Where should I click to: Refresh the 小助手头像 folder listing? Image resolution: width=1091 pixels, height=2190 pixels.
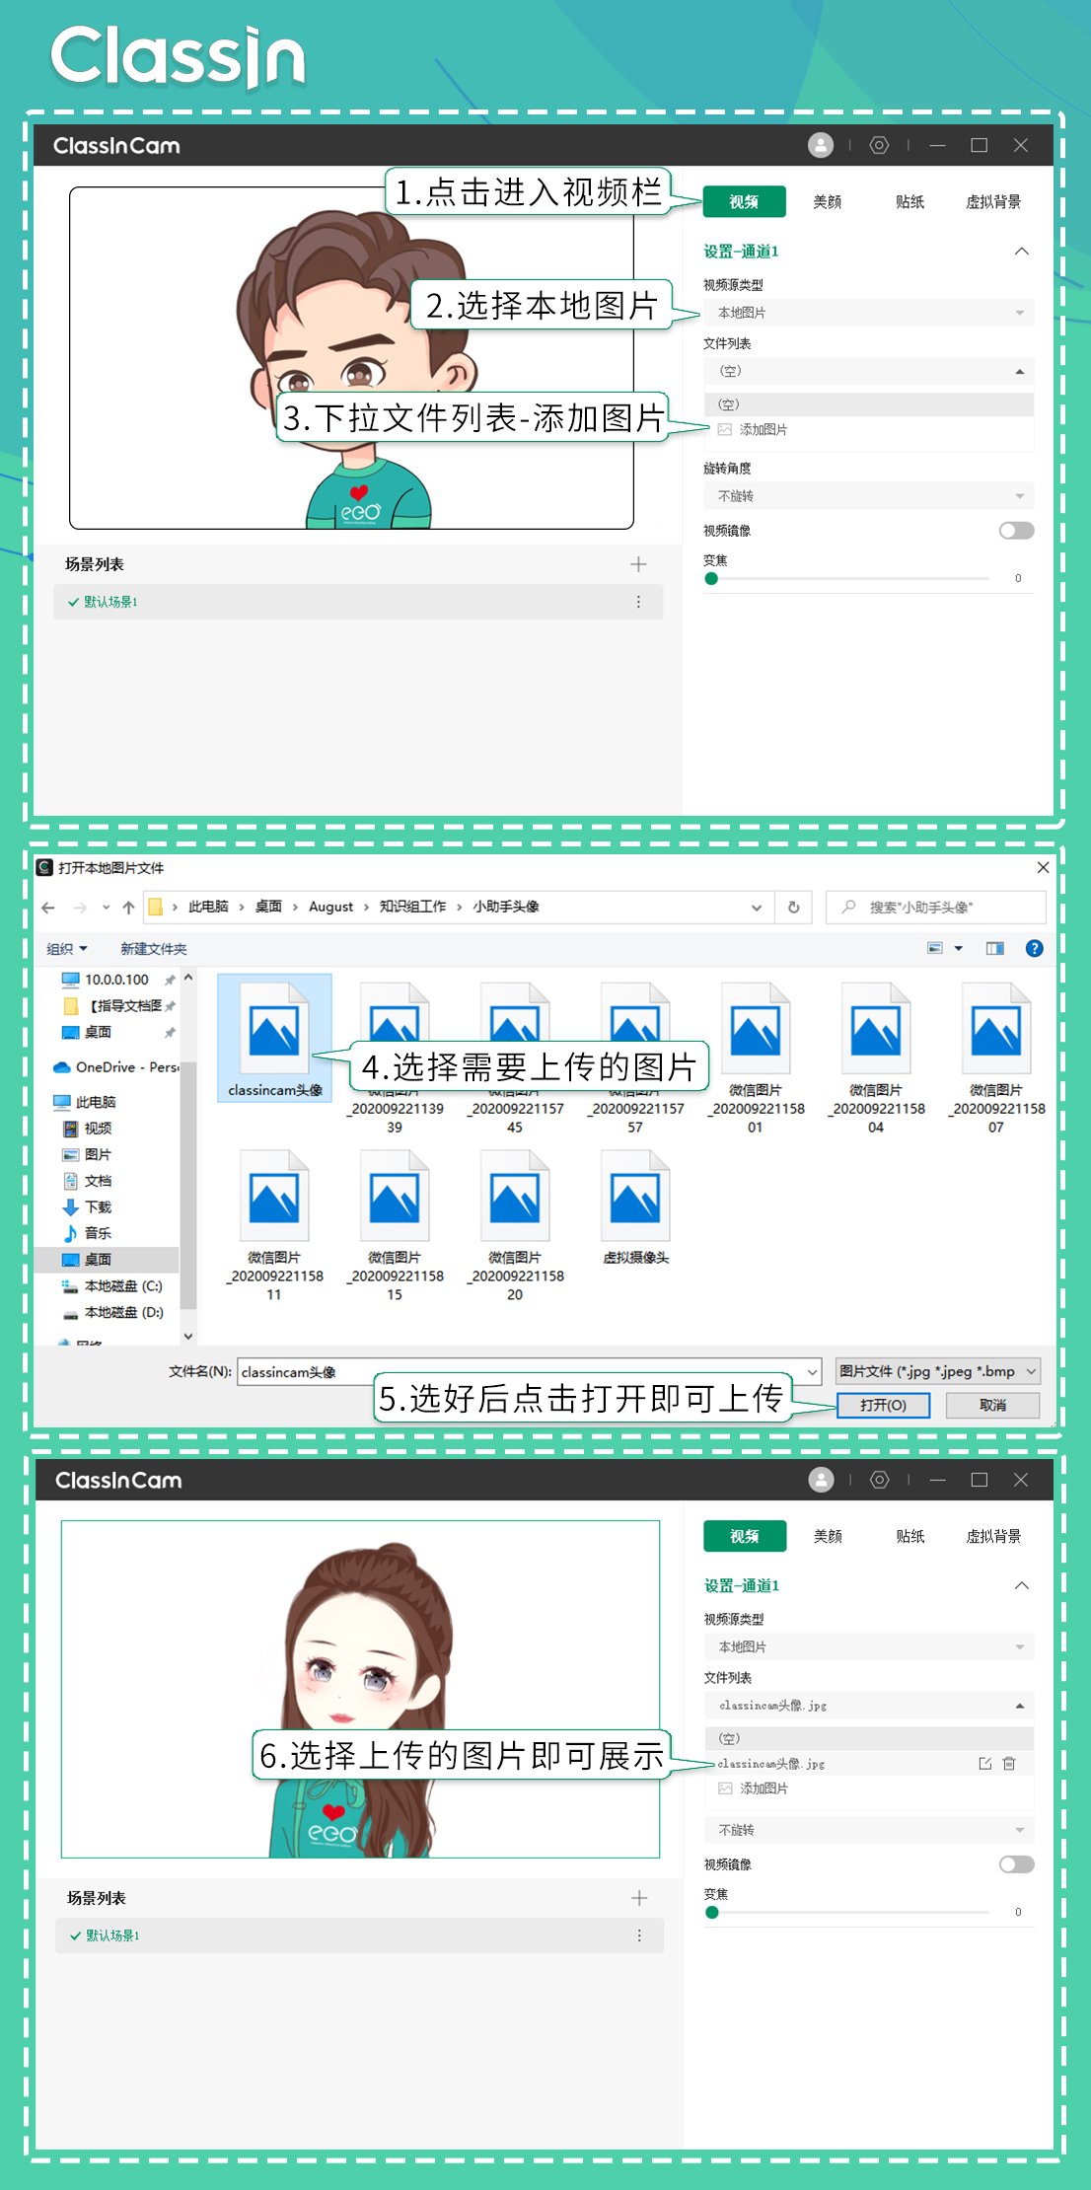click(793, 907)
